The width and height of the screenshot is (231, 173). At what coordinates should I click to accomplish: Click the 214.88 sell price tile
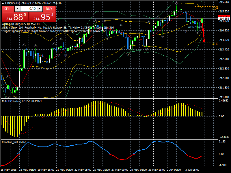[x=15, y=17]
